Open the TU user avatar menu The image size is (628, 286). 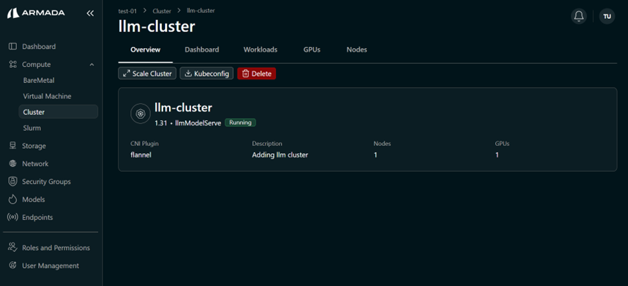(x=607, y=16)
